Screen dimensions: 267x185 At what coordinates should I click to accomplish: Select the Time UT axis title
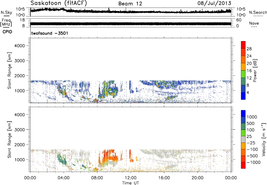click(x=130, y=183)
